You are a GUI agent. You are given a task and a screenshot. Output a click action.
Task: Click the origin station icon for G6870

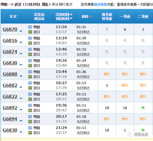click(x=30, y=27)
